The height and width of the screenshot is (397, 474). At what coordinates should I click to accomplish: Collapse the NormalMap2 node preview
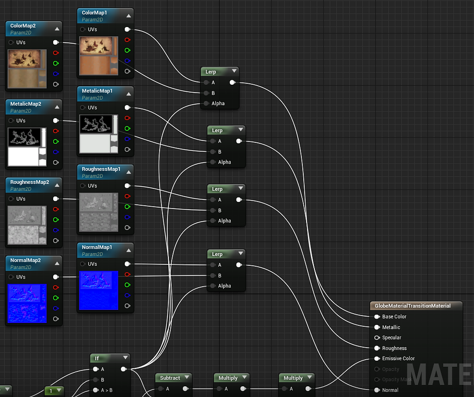click(x=57, y=263)
